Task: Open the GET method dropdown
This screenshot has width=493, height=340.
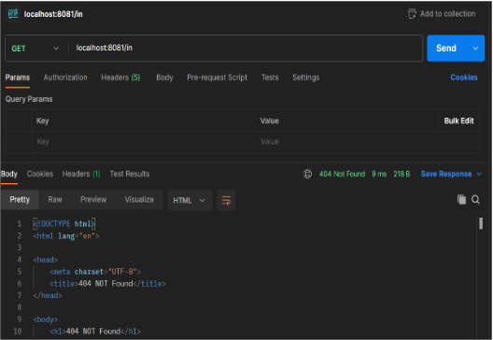Action: [x=35, y=49]
